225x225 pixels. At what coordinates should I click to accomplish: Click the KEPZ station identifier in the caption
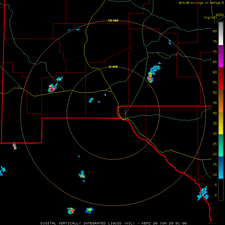tap(146, 223)
